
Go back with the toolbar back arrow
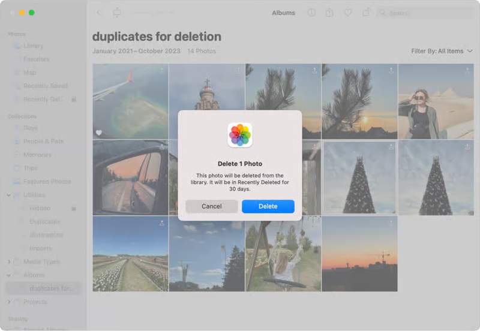(x=99, y=13)
